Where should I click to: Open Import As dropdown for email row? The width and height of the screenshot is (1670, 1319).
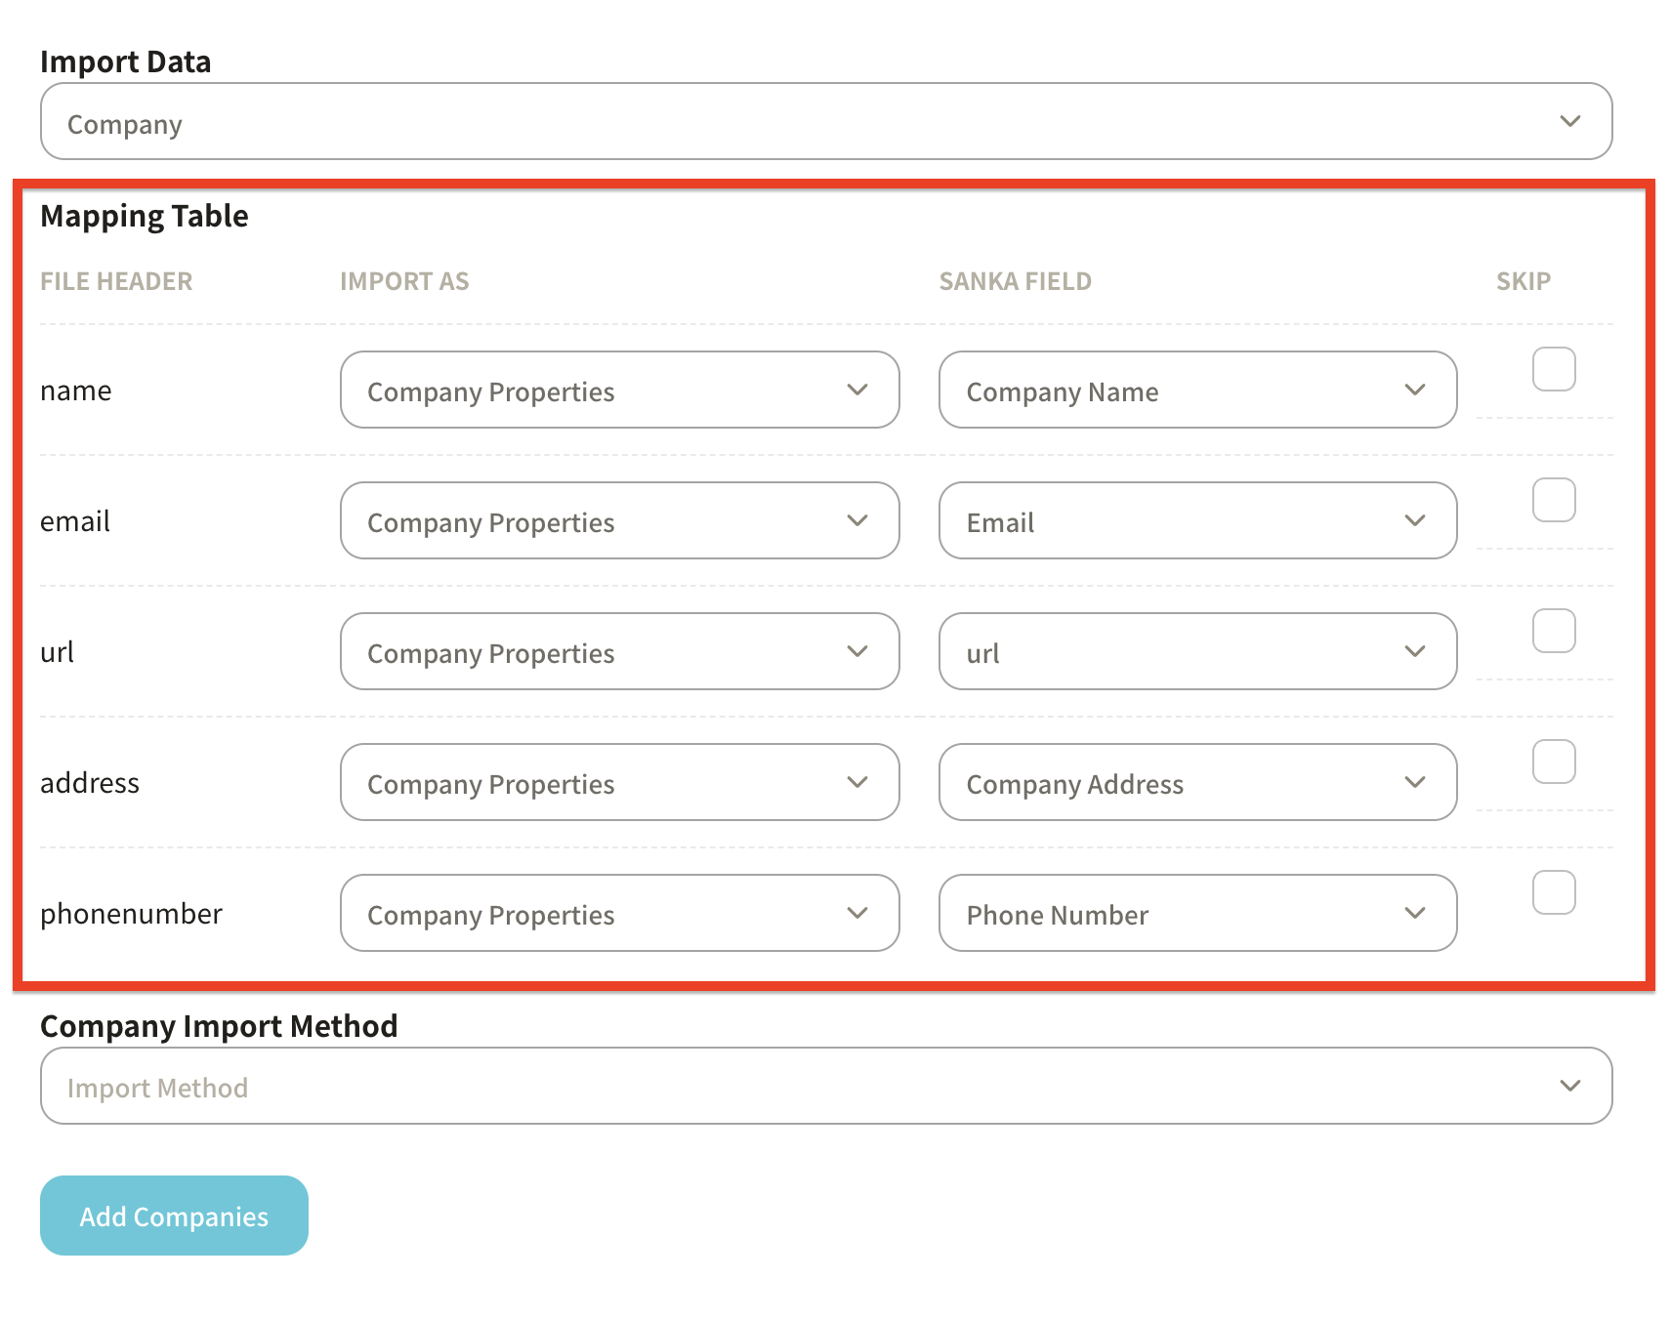tap(619, 520)
